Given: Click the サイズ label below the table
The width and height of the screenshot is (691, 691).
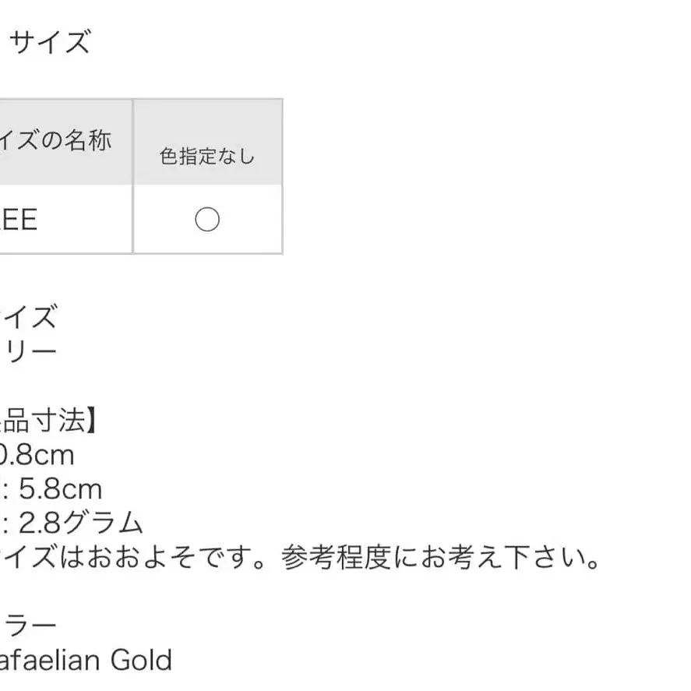Looking at the screenshot, I should click(28, 317).
